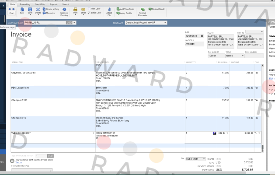Click Refund/Credit
275x175 pixels.
click(x=157, y=9)
